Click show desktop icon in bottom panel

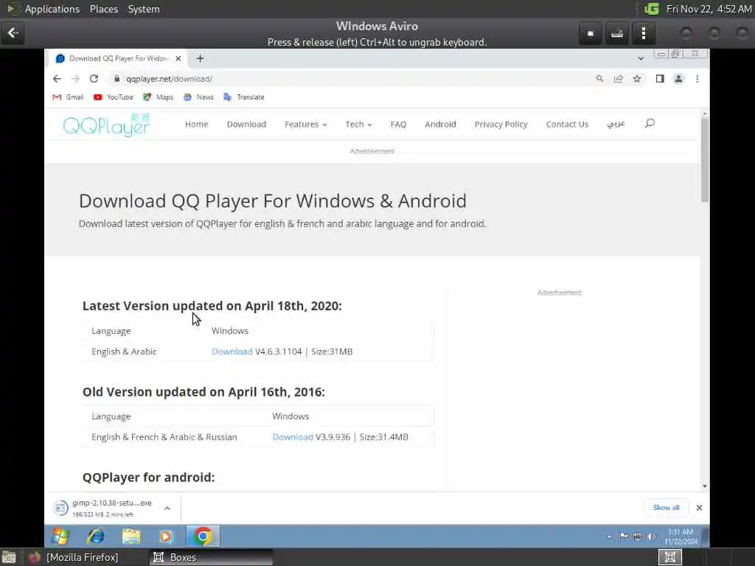pyautogui.click(x=9, y=557)
